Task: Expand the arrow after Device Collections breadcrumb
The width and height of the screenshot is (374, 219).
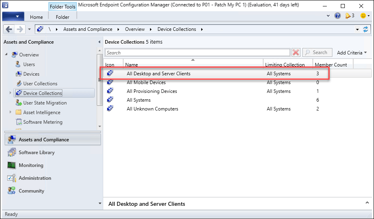Action: click(x=202, y=29)
